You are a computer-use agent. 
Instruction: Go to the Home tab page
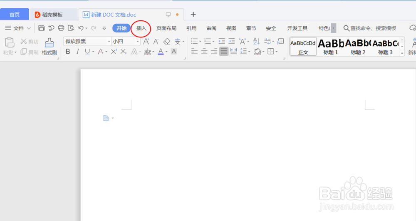click(15, 14)
